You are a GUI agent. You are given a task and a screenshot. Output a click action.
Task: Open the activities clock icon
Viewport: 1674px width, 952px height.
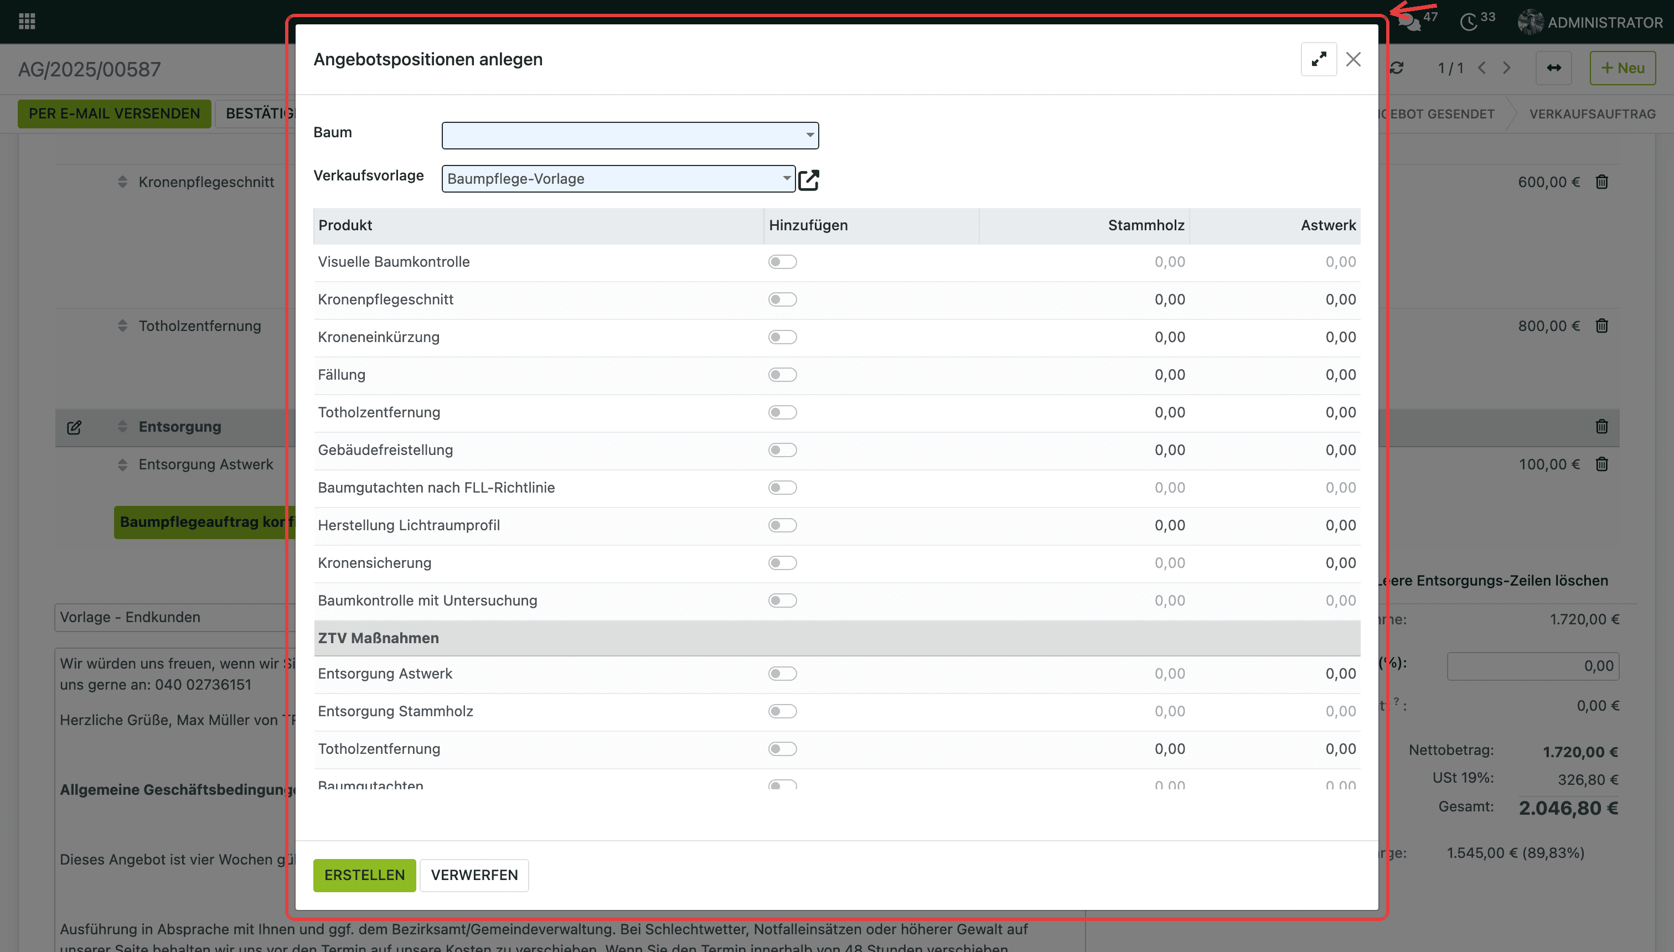point(1469,22)
